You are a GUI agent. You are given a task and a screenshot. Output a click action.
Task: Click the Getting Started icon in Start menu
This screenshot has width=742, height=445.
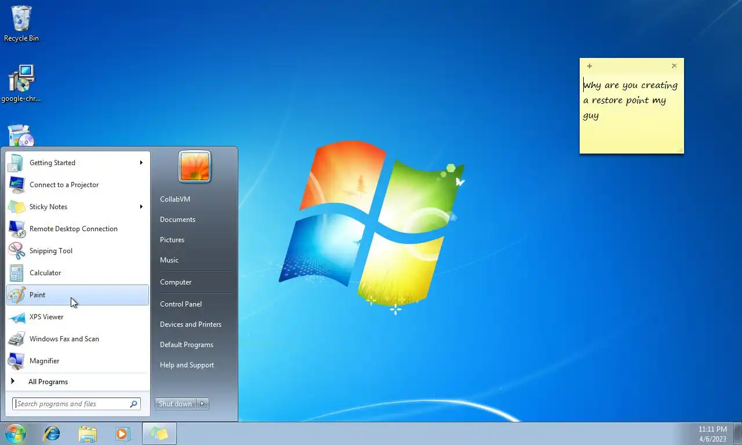[16, 163]
